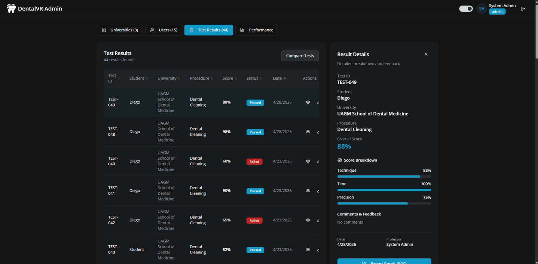This screenshot has width=538, height=264.
Task: Click the page vertical scrollbar
Action: coord(537,31)
